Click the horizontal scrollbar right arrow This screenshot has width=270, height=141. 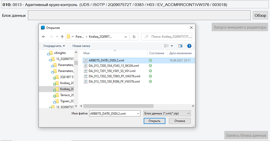coord(193,106)
